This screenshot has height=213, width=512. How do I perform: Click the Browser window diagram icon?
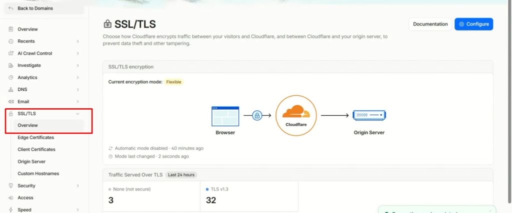[225, 116]
